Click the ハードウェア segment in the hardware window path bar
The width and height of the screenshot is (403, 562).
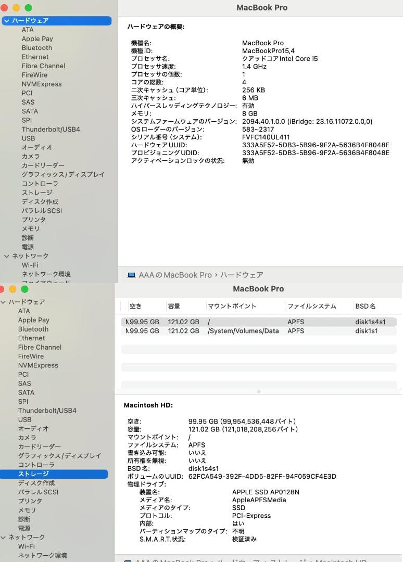click(242, 275)
